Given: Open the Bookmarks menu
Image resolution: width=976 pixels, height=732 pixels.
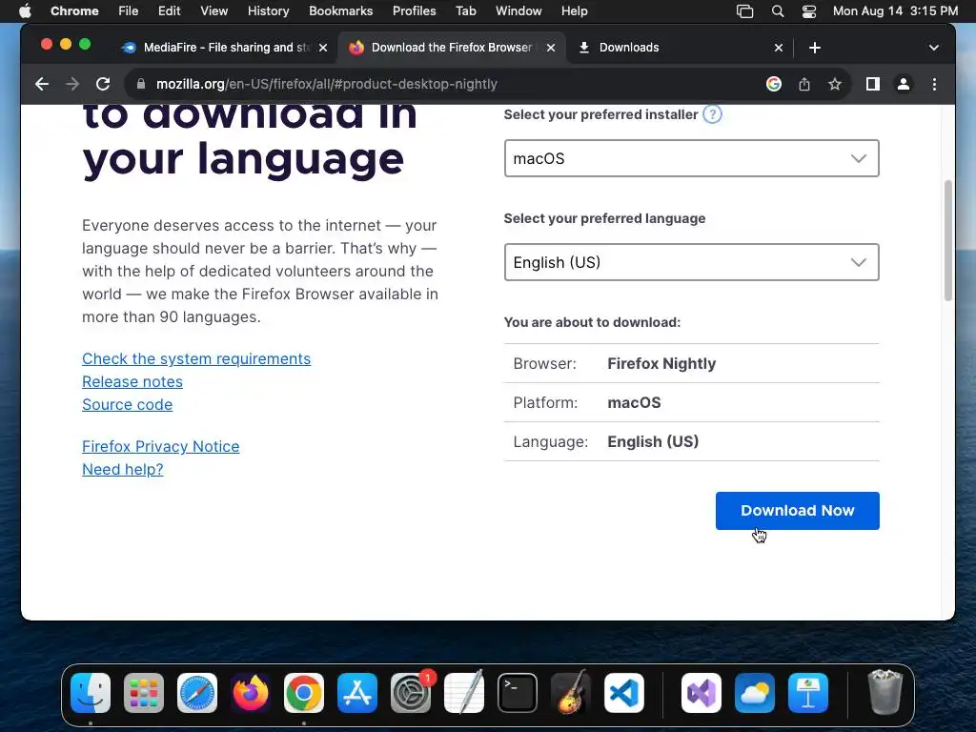Looking at the screenshot, I should 340,11.
